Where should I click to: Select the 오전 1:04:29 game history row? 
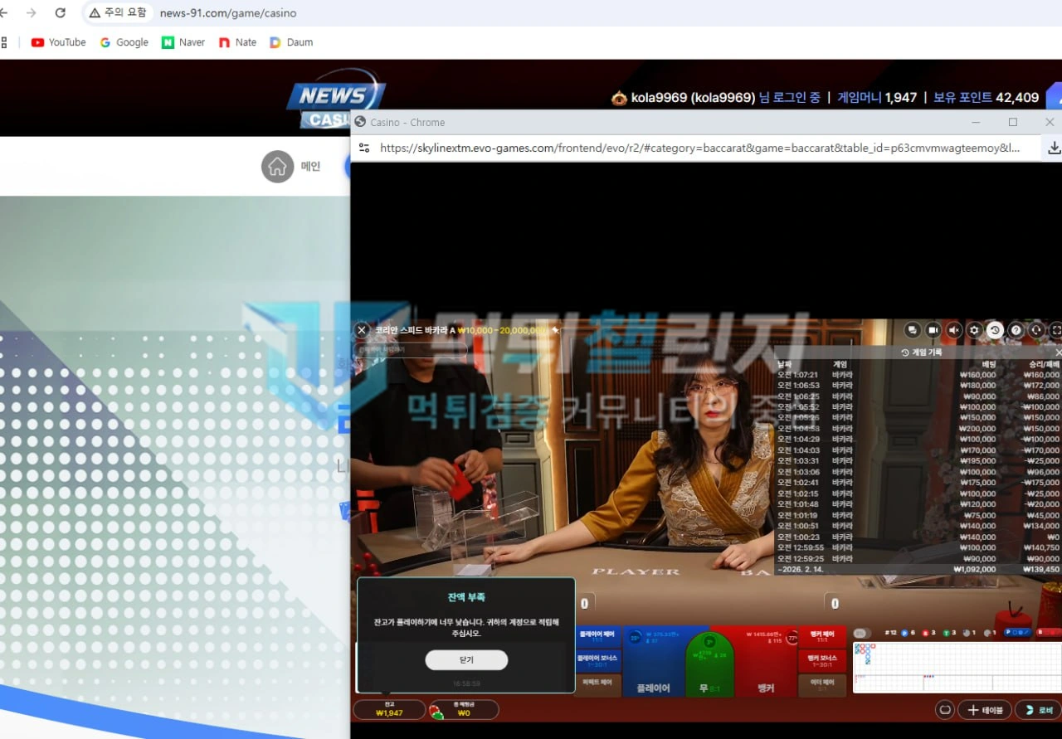(918, 440)
